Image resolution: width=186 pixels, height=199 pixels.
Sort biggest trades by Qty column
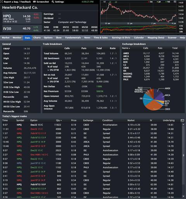[x=59, y=120]
